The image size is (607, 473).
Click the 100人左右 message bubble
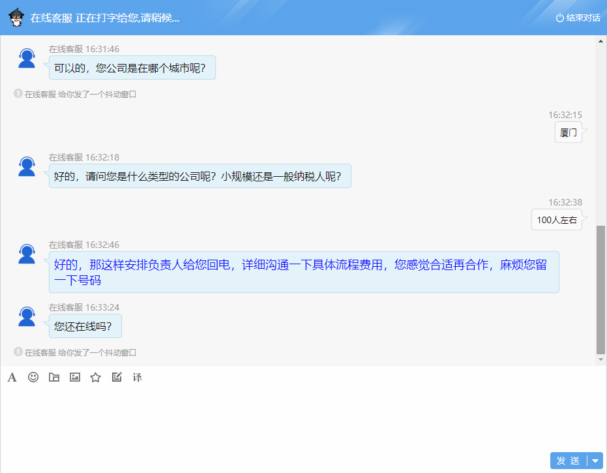[x=556, y=219]
